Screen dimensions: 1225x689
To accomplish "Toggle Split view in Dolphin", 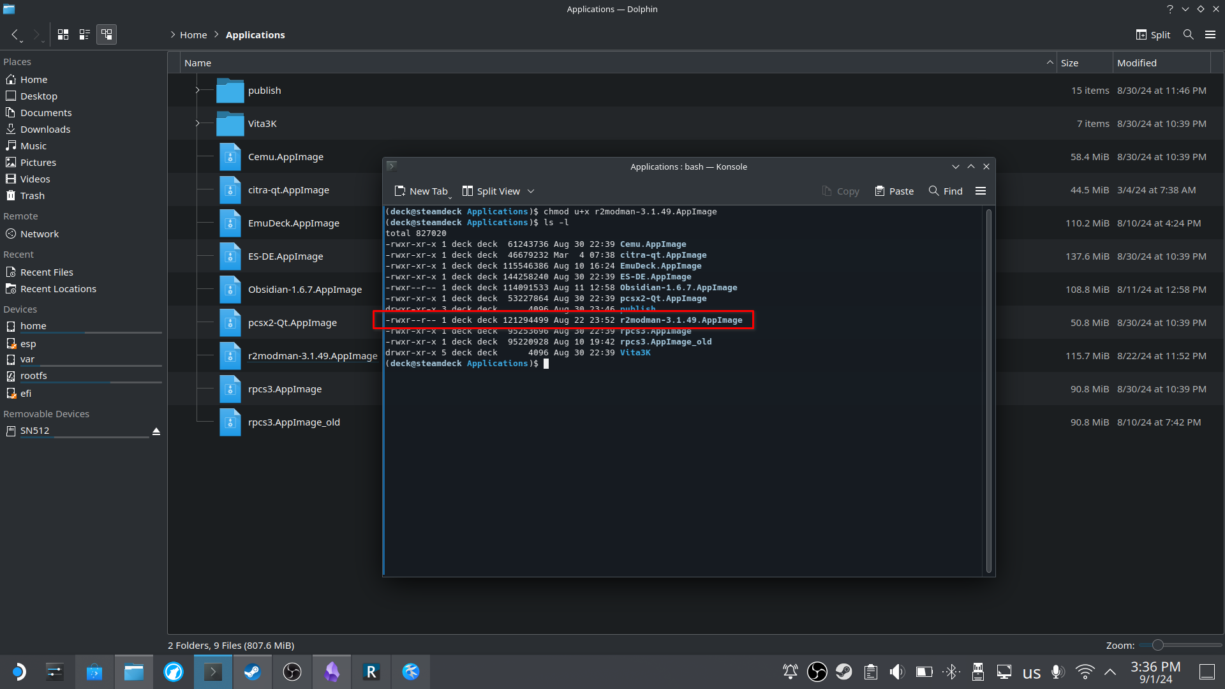I will point(1153,34).
